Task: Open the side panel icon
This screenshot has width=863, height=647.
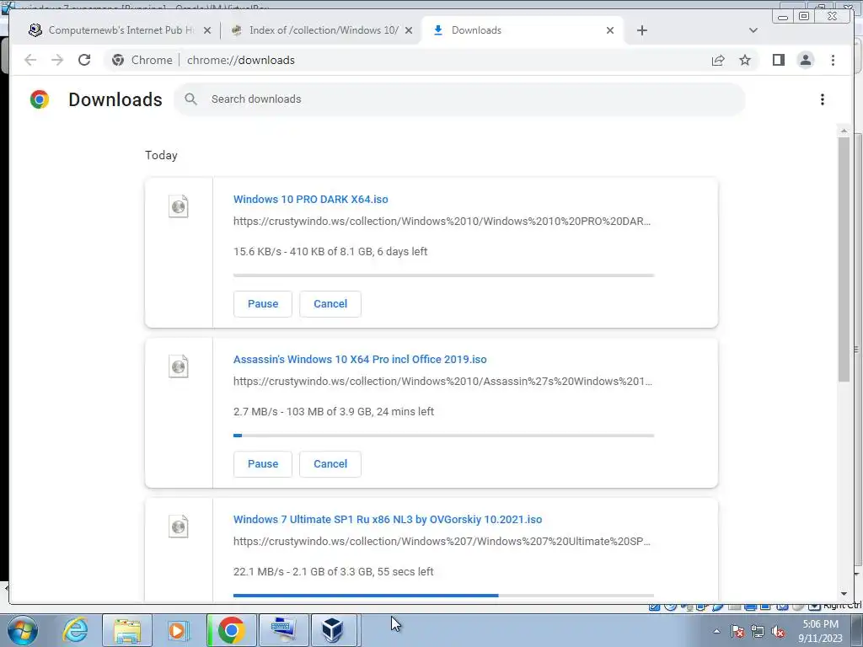Action: coord(778,60)
